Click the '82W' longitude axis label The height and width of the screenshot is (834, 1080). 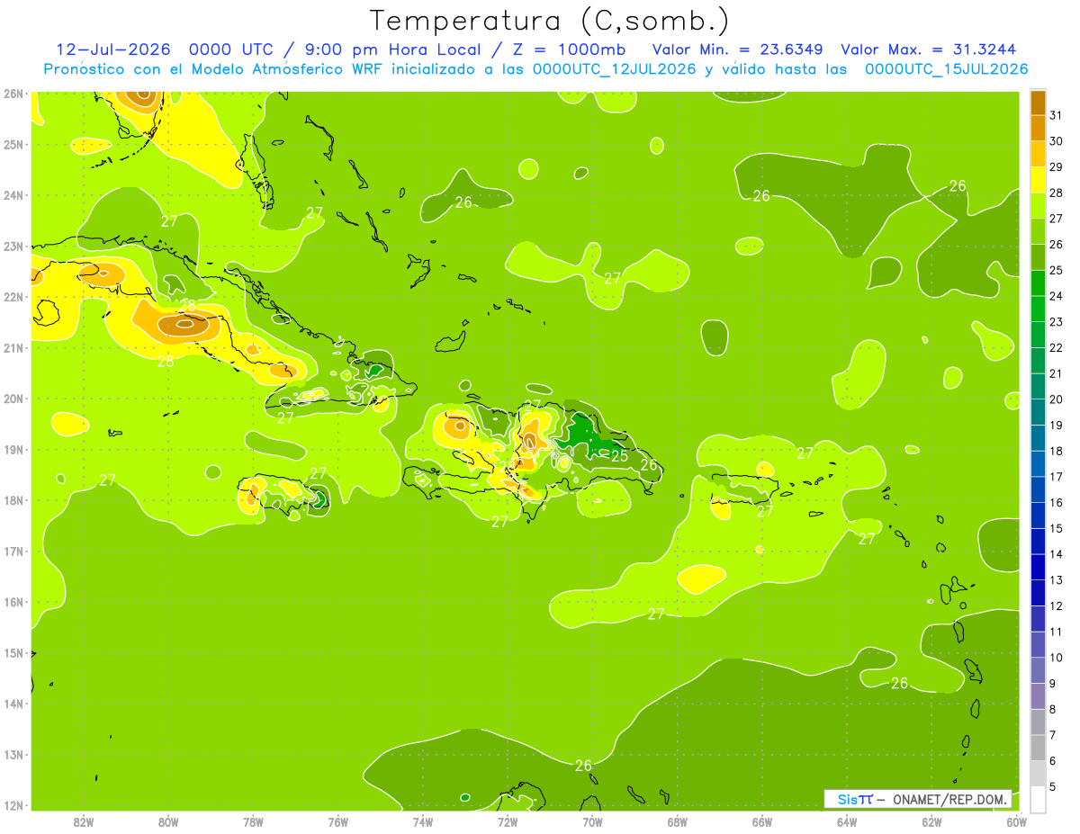tap(84, 821)
